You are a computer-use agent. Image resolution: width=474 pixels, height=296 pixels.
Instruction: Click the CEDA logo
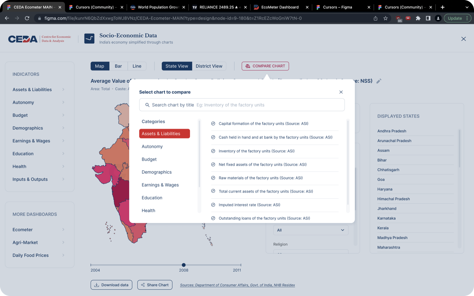(23, 39)
